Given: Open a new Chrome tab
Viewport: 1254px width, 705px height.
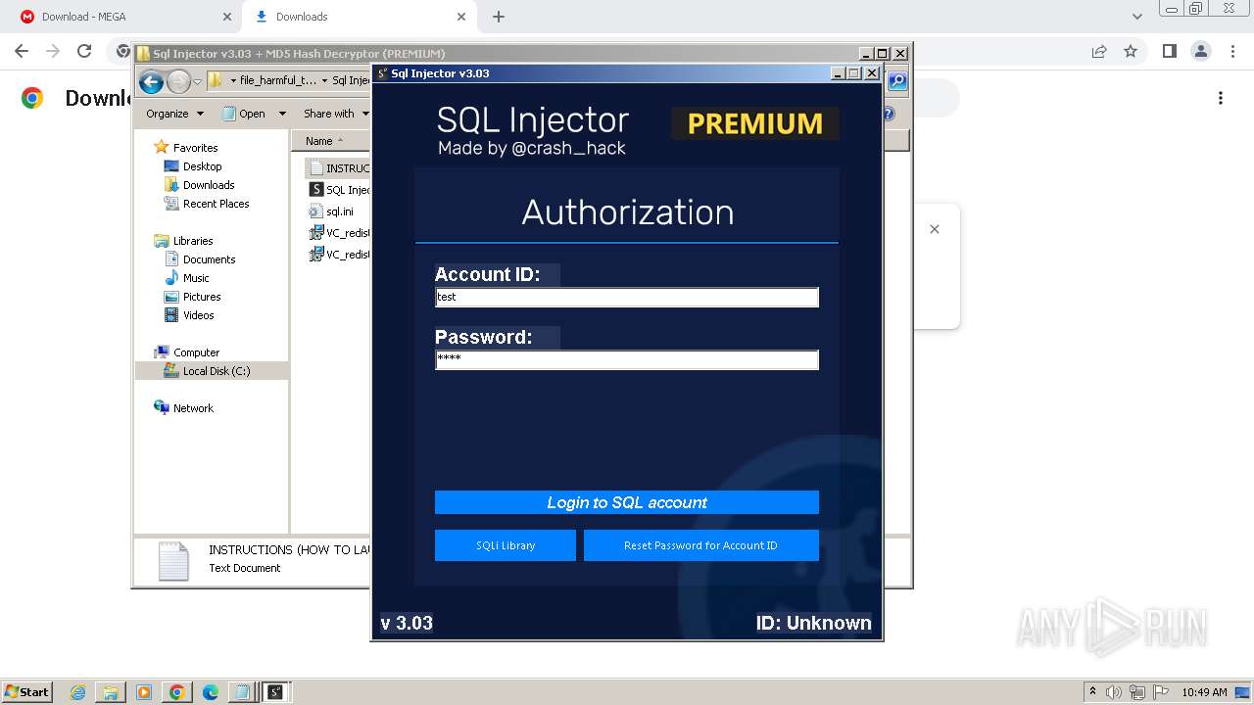Looking at the screenshot, I should coord(499,17).
